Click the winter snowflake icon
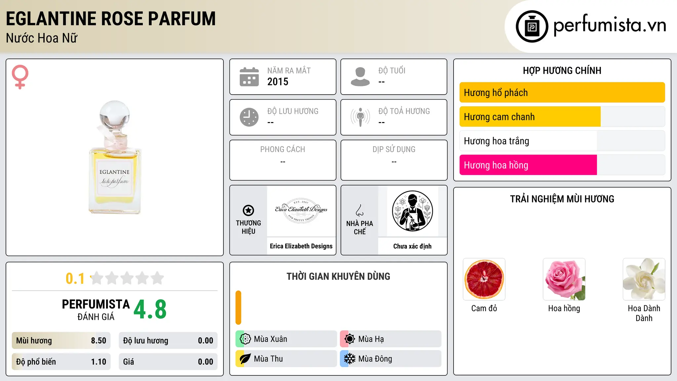677x381 pixels. pyautogui.click(x=350, y=359)
